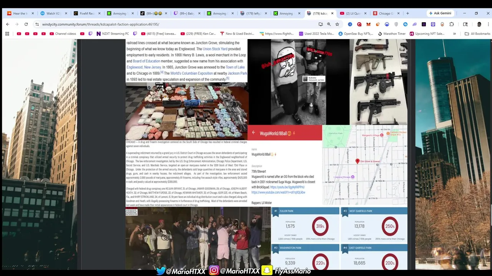
Task: Open the youtu.be/SgyMyRXPPnU link
Action: [x=287, y=187]
